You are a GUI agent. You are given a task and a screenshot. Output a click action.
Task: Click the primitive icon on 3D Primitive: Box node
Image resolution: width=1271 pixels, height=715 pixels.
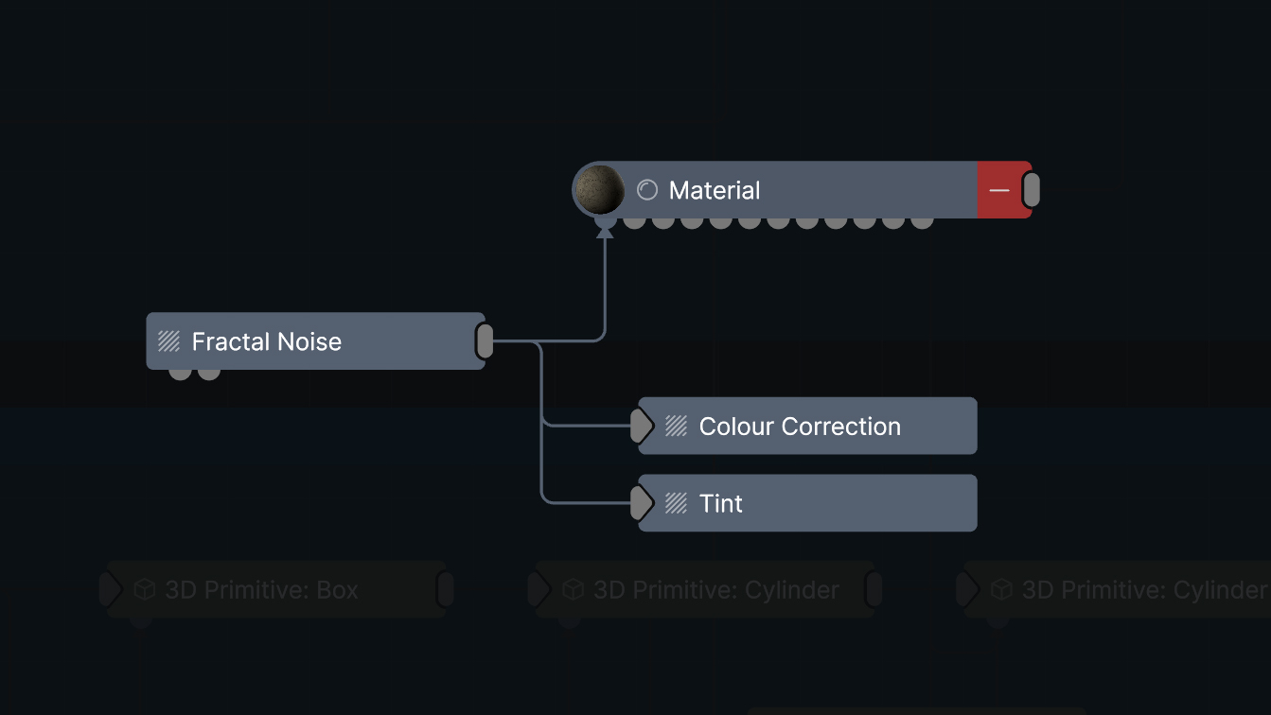pos(144,589)
